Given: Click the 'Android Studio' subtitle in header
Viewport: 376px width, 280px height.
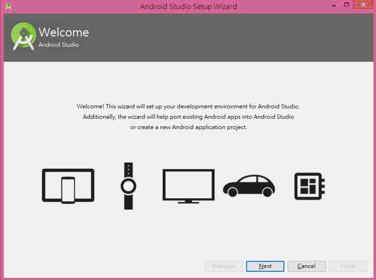Looking at the screenshot, I should (59, 45).
